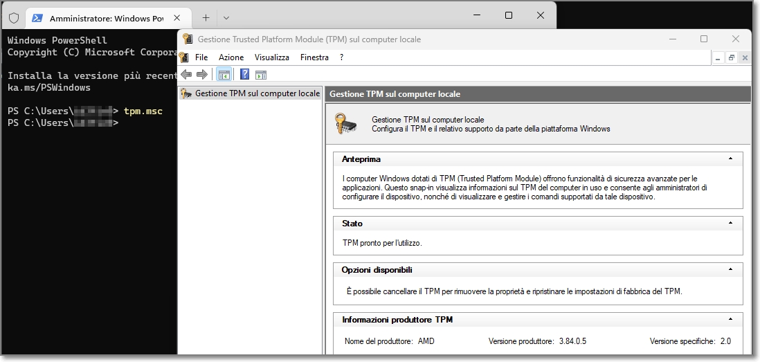This screenshot has width=760, height=362.
Task: Toggle the console tree show/hide icon
Action: (x=224, y=75)
